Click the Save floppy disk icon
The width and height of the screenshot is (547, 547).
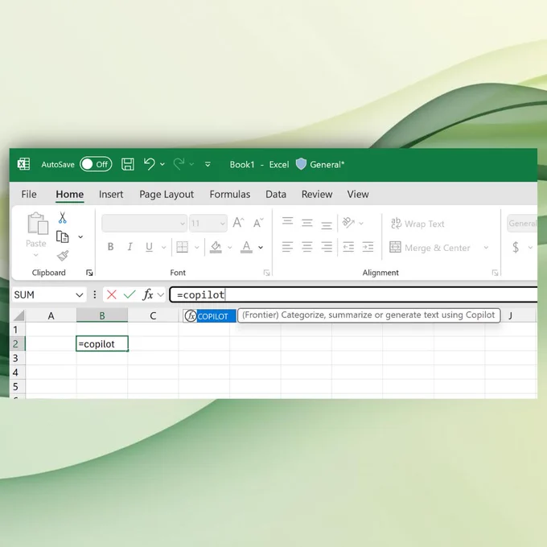click(x=128, y=164)
